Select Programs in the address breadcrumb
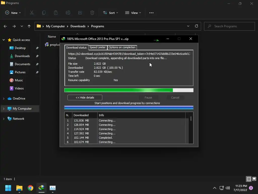Screen dimensions: 258x194 point(98,26)
